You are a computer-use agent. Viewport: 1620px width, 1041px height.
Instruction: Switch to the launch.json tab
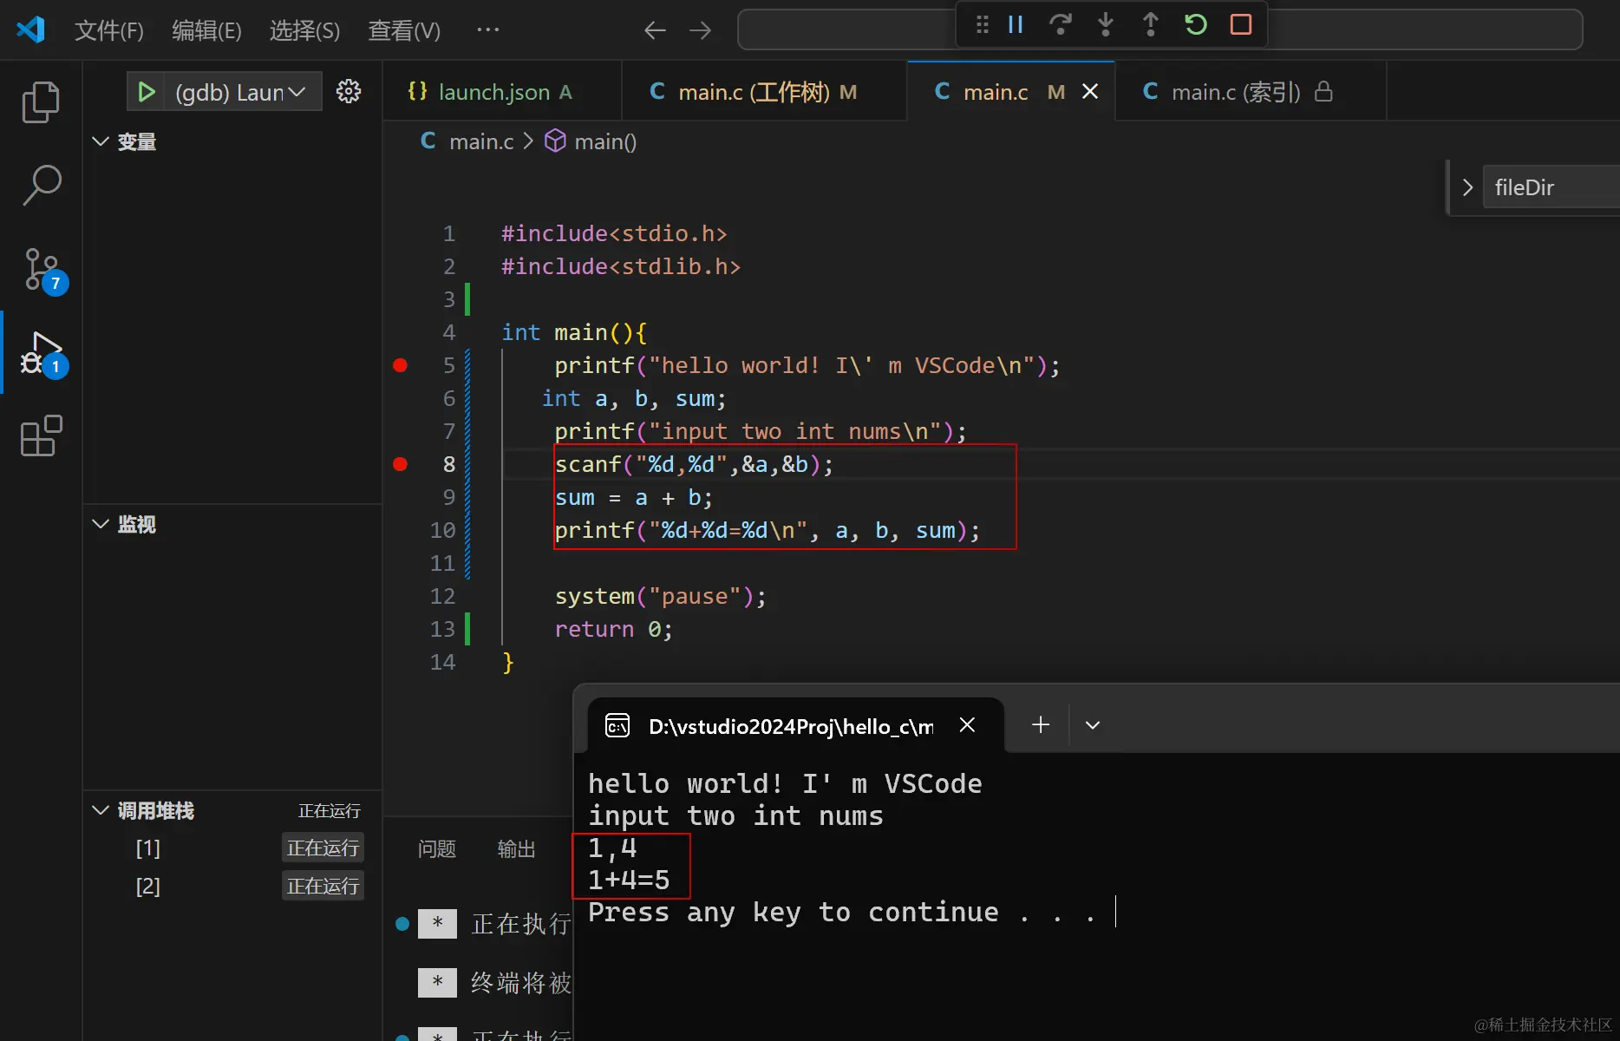pos(503,91)
